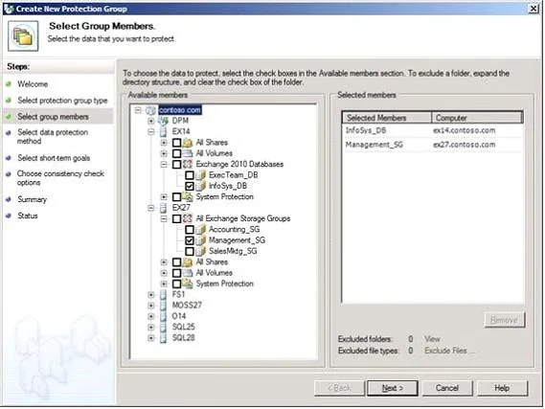Click the Management_SG storage group icon
This screenshot has height=409, width=545.
click(x=201, y=240)
